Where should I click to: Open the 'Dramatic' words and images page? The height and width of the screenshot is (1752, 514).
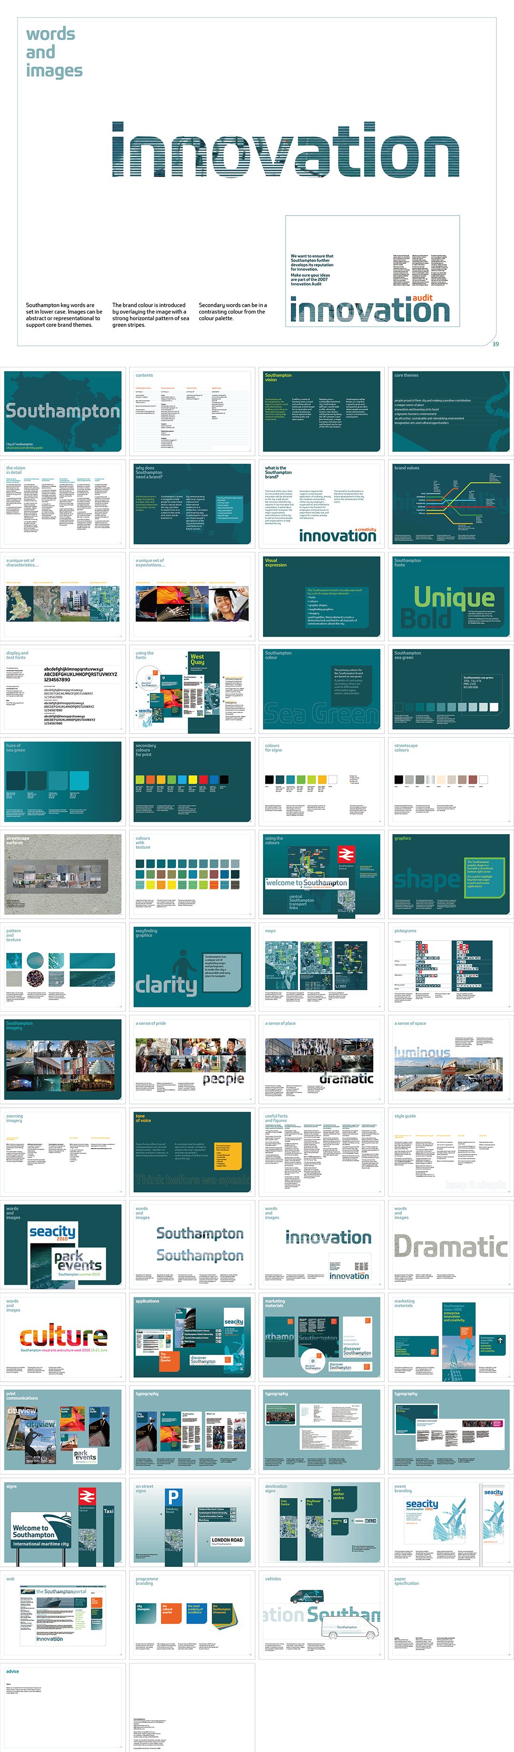click(451, 1245)
